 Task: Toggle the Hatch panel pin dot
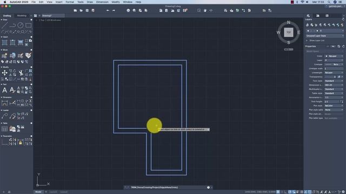31,37
